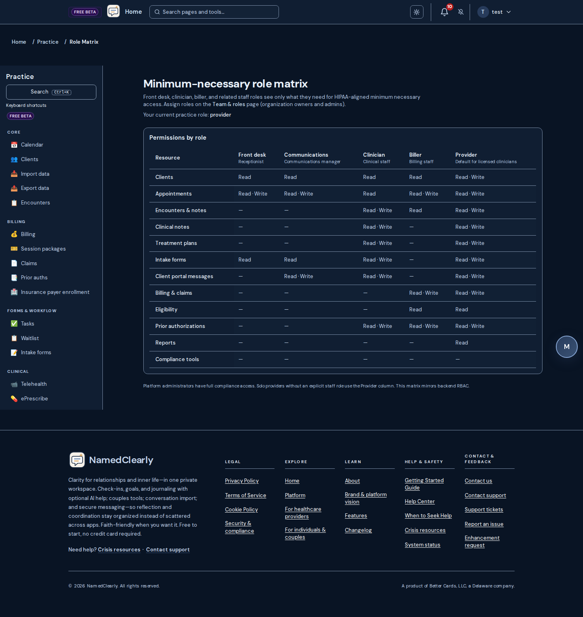Click the Clients icon in sidebar

14,160
